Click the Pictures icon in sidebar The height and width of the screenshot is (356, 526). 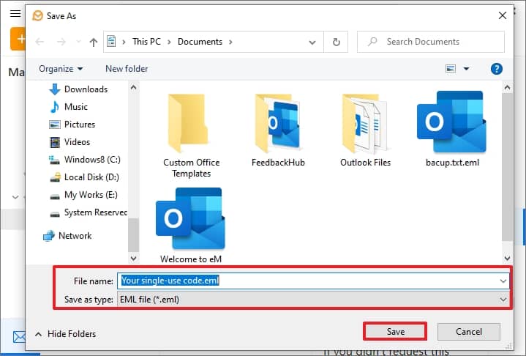(x=54, y=125)
